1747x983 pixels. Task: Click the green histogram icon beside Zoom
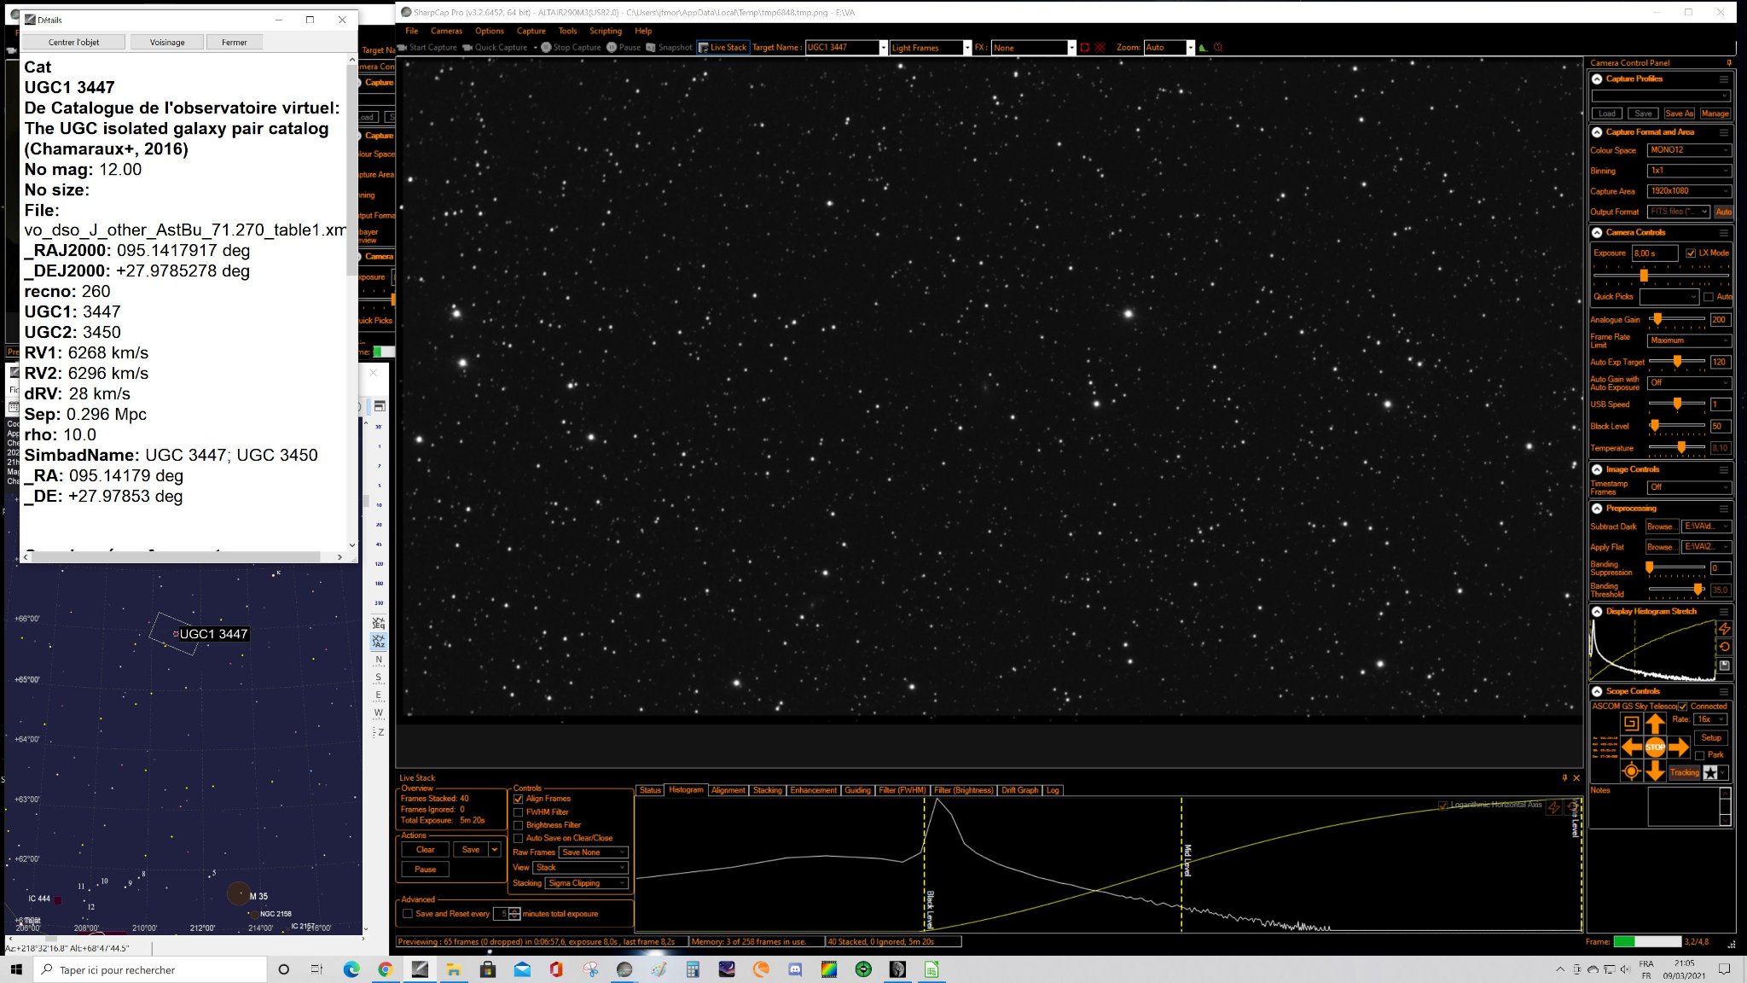(1203, 48)
